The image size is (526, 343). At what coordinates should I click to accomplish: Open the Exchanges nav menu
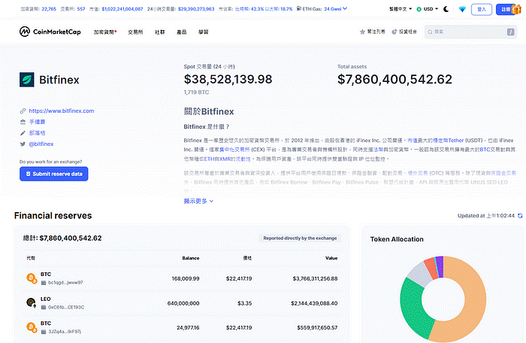pos(135,32)
